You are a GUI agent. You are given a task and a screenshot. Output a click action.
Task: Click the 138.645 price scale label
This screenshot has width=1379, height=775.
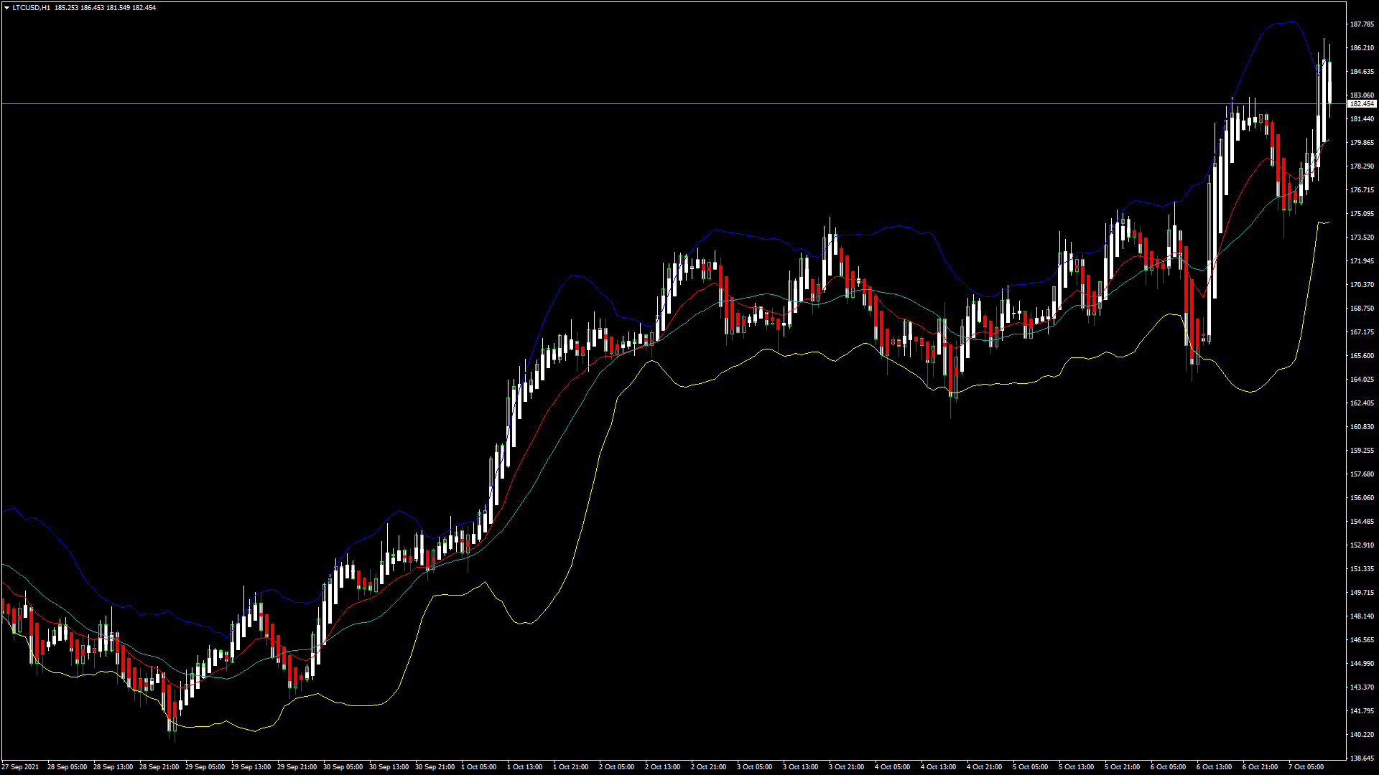1362,758
